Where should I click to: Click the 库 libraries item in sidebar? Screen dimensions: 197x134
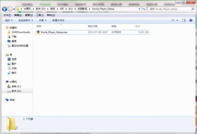point(9,55)
